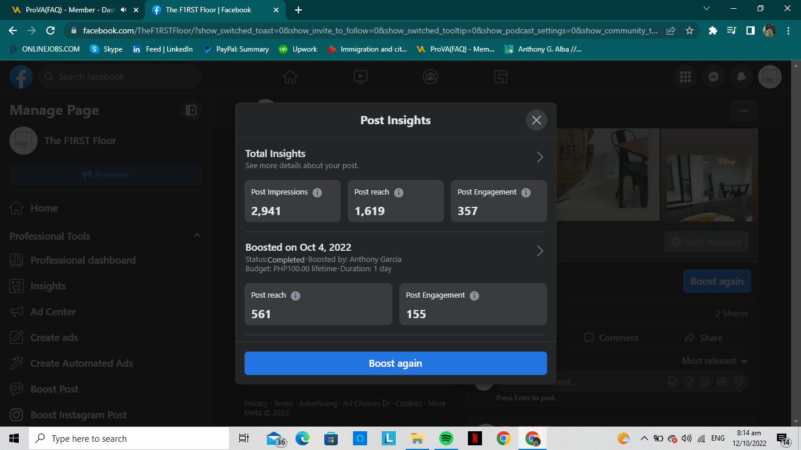
Task: Click Comment button on post
Action: [611, 338]
